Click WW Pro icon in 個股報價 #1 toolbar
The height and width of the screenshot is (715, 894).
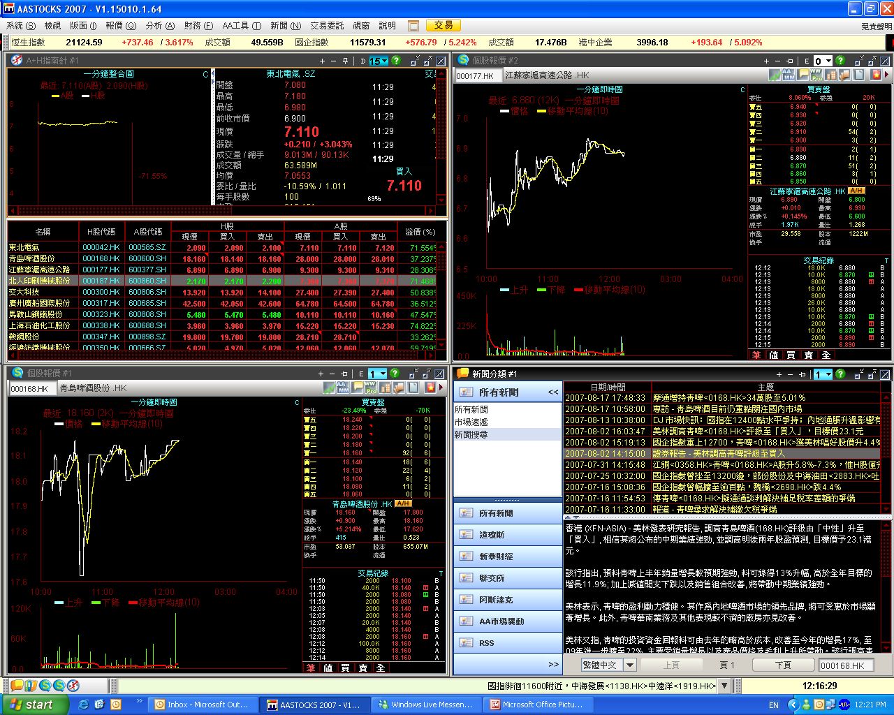(370, 387)
